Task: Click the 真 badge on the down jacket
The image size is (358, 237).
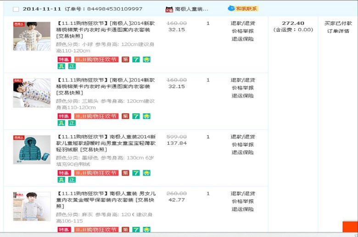Action: (x=61, y=180)
